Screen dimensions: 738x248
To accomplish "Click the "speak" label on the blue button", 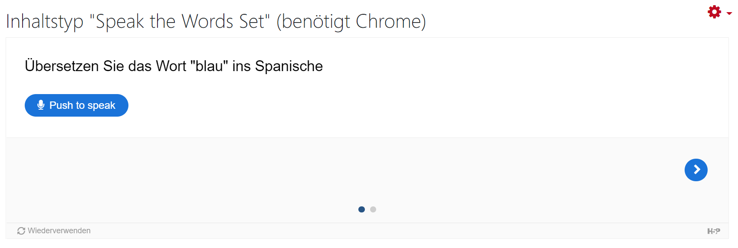I will click(x=101, y=105).
